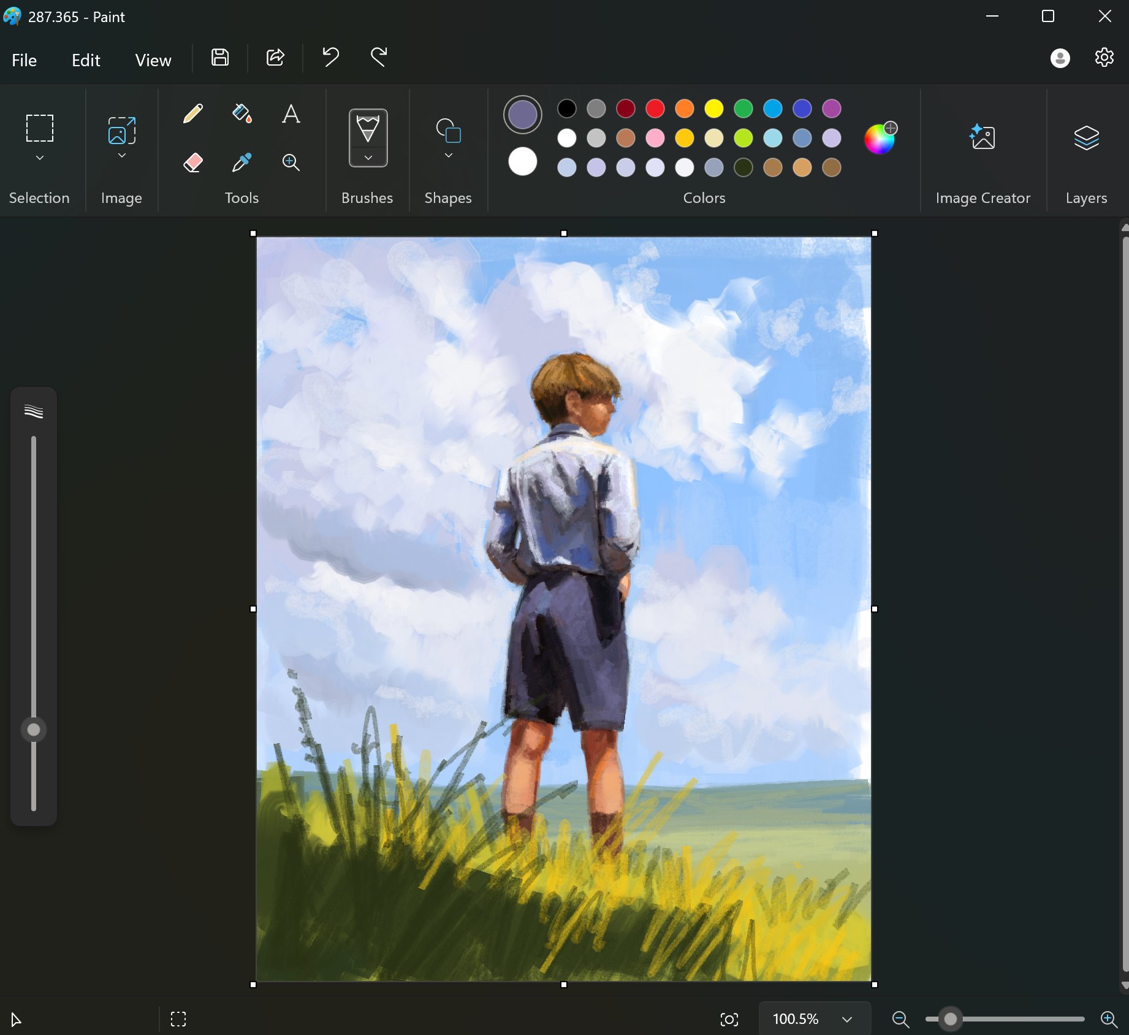
Task: Click right-middle canvas resize handle
Action: click(x=875, y=609)
